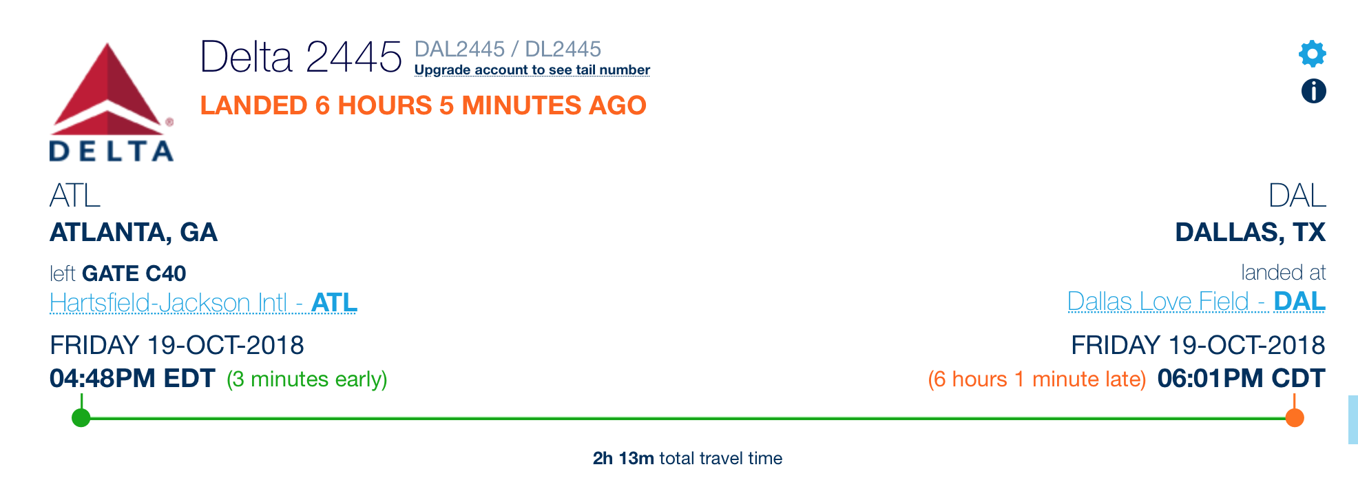The image size is (1358, 478).
Task: Click the "LANDED 6 HOURS 5 MINUTES AGO" status
Action: point(423,105)
